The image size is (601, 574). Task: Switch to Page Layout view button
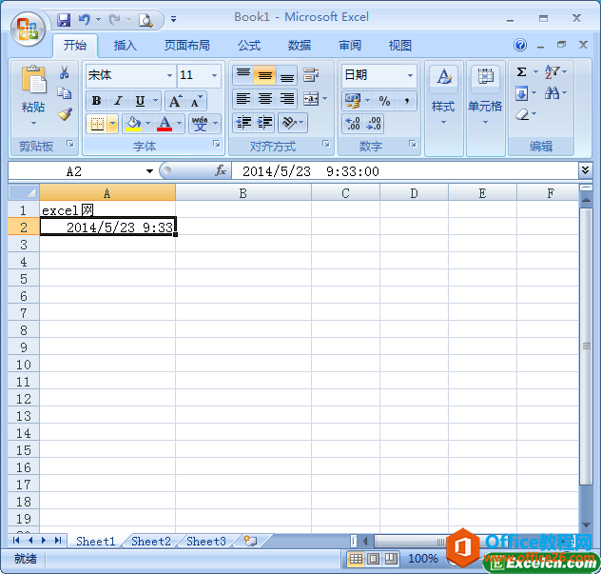click(x=373, y=559)
